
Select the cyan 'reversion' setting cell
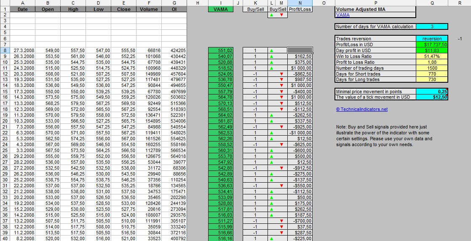coord(432,39)
